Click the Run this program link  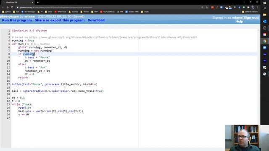pyautogui.click(x=17, y=20)
